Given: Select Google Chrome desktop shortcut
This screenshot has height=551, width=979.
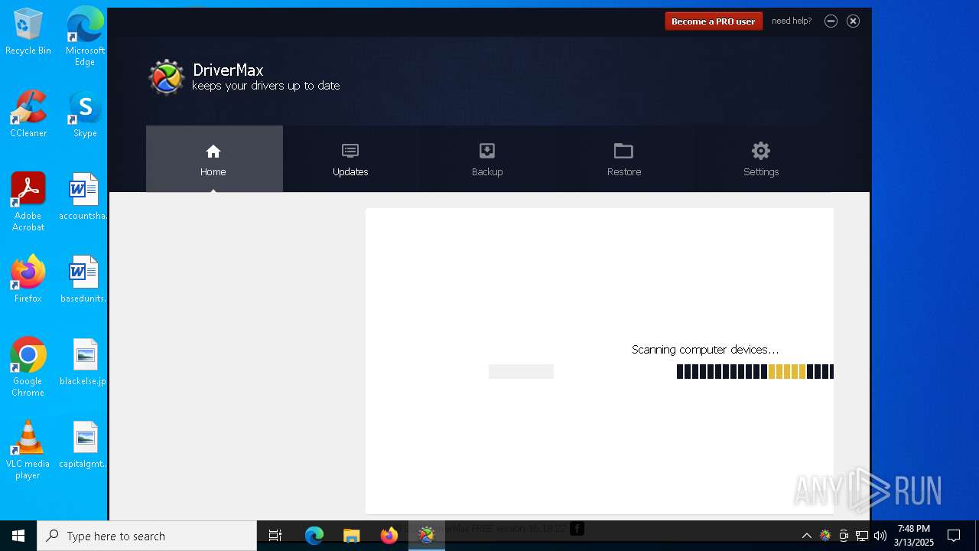Looking at the screenshot, I should [28, 367].
